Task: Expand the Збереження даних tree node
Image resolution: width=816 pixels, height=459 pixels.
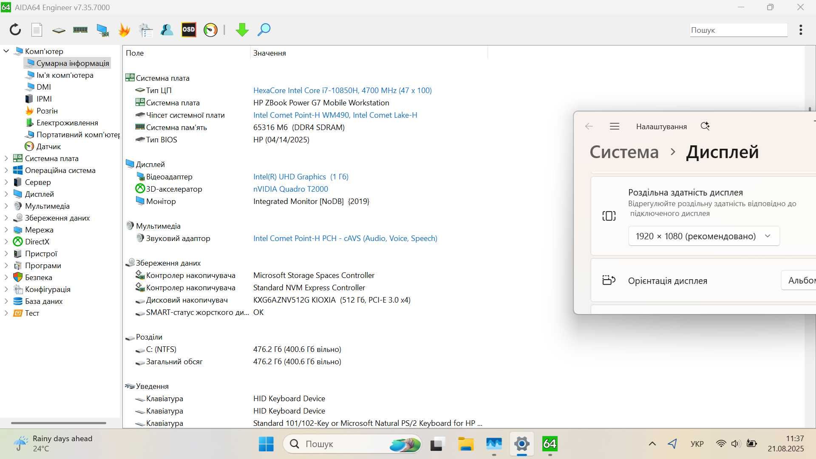Action: (x=6, y=218)
